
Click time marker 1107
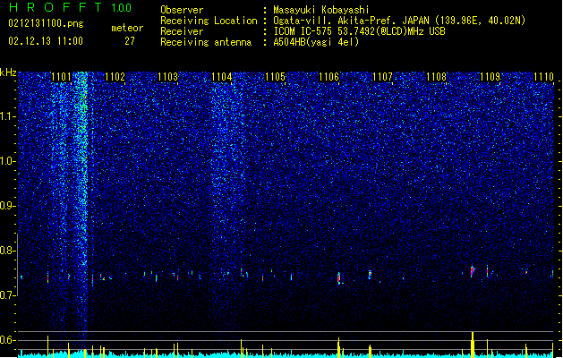coord(383,77)
